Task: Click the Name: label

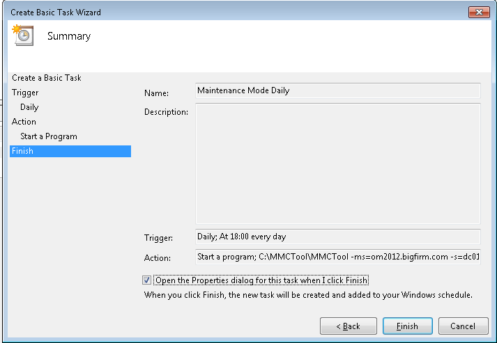Action: pyautogui.click(x=156, y=93)
